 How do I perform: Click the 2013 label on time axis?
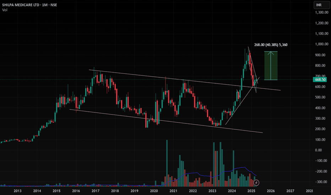[x=17, y=191]
